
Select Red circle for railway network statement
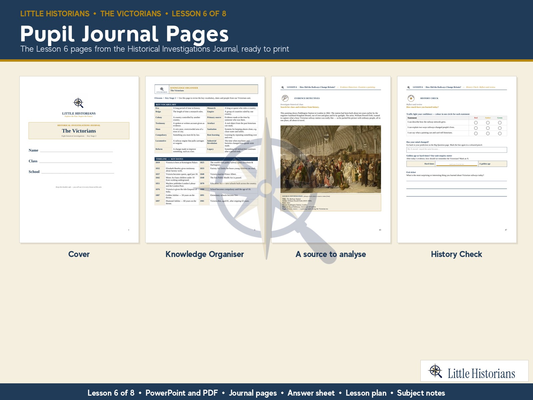476,123
